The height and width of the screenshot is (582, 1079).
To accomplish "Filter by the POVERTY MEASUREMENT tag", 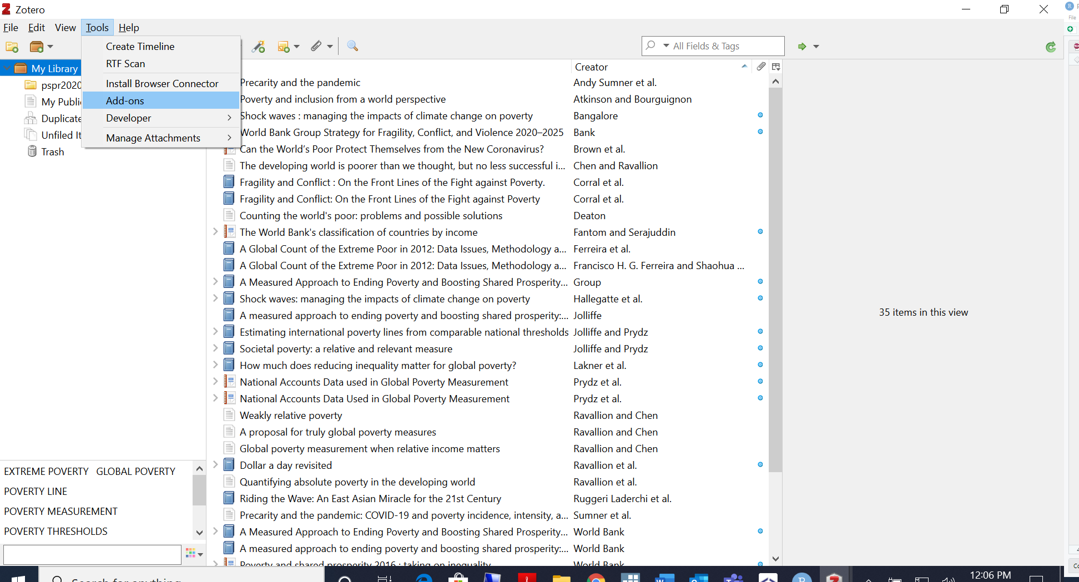I will click(x=60, y=511).
